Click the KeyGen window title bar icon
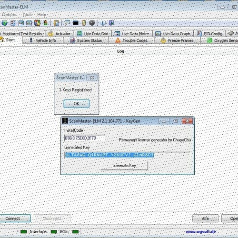Screen dimensions: 238x238 (65, 121)
